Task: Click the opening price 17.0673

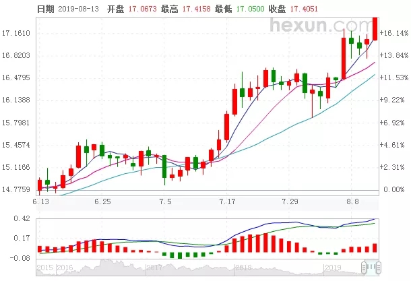Action: 142,9
